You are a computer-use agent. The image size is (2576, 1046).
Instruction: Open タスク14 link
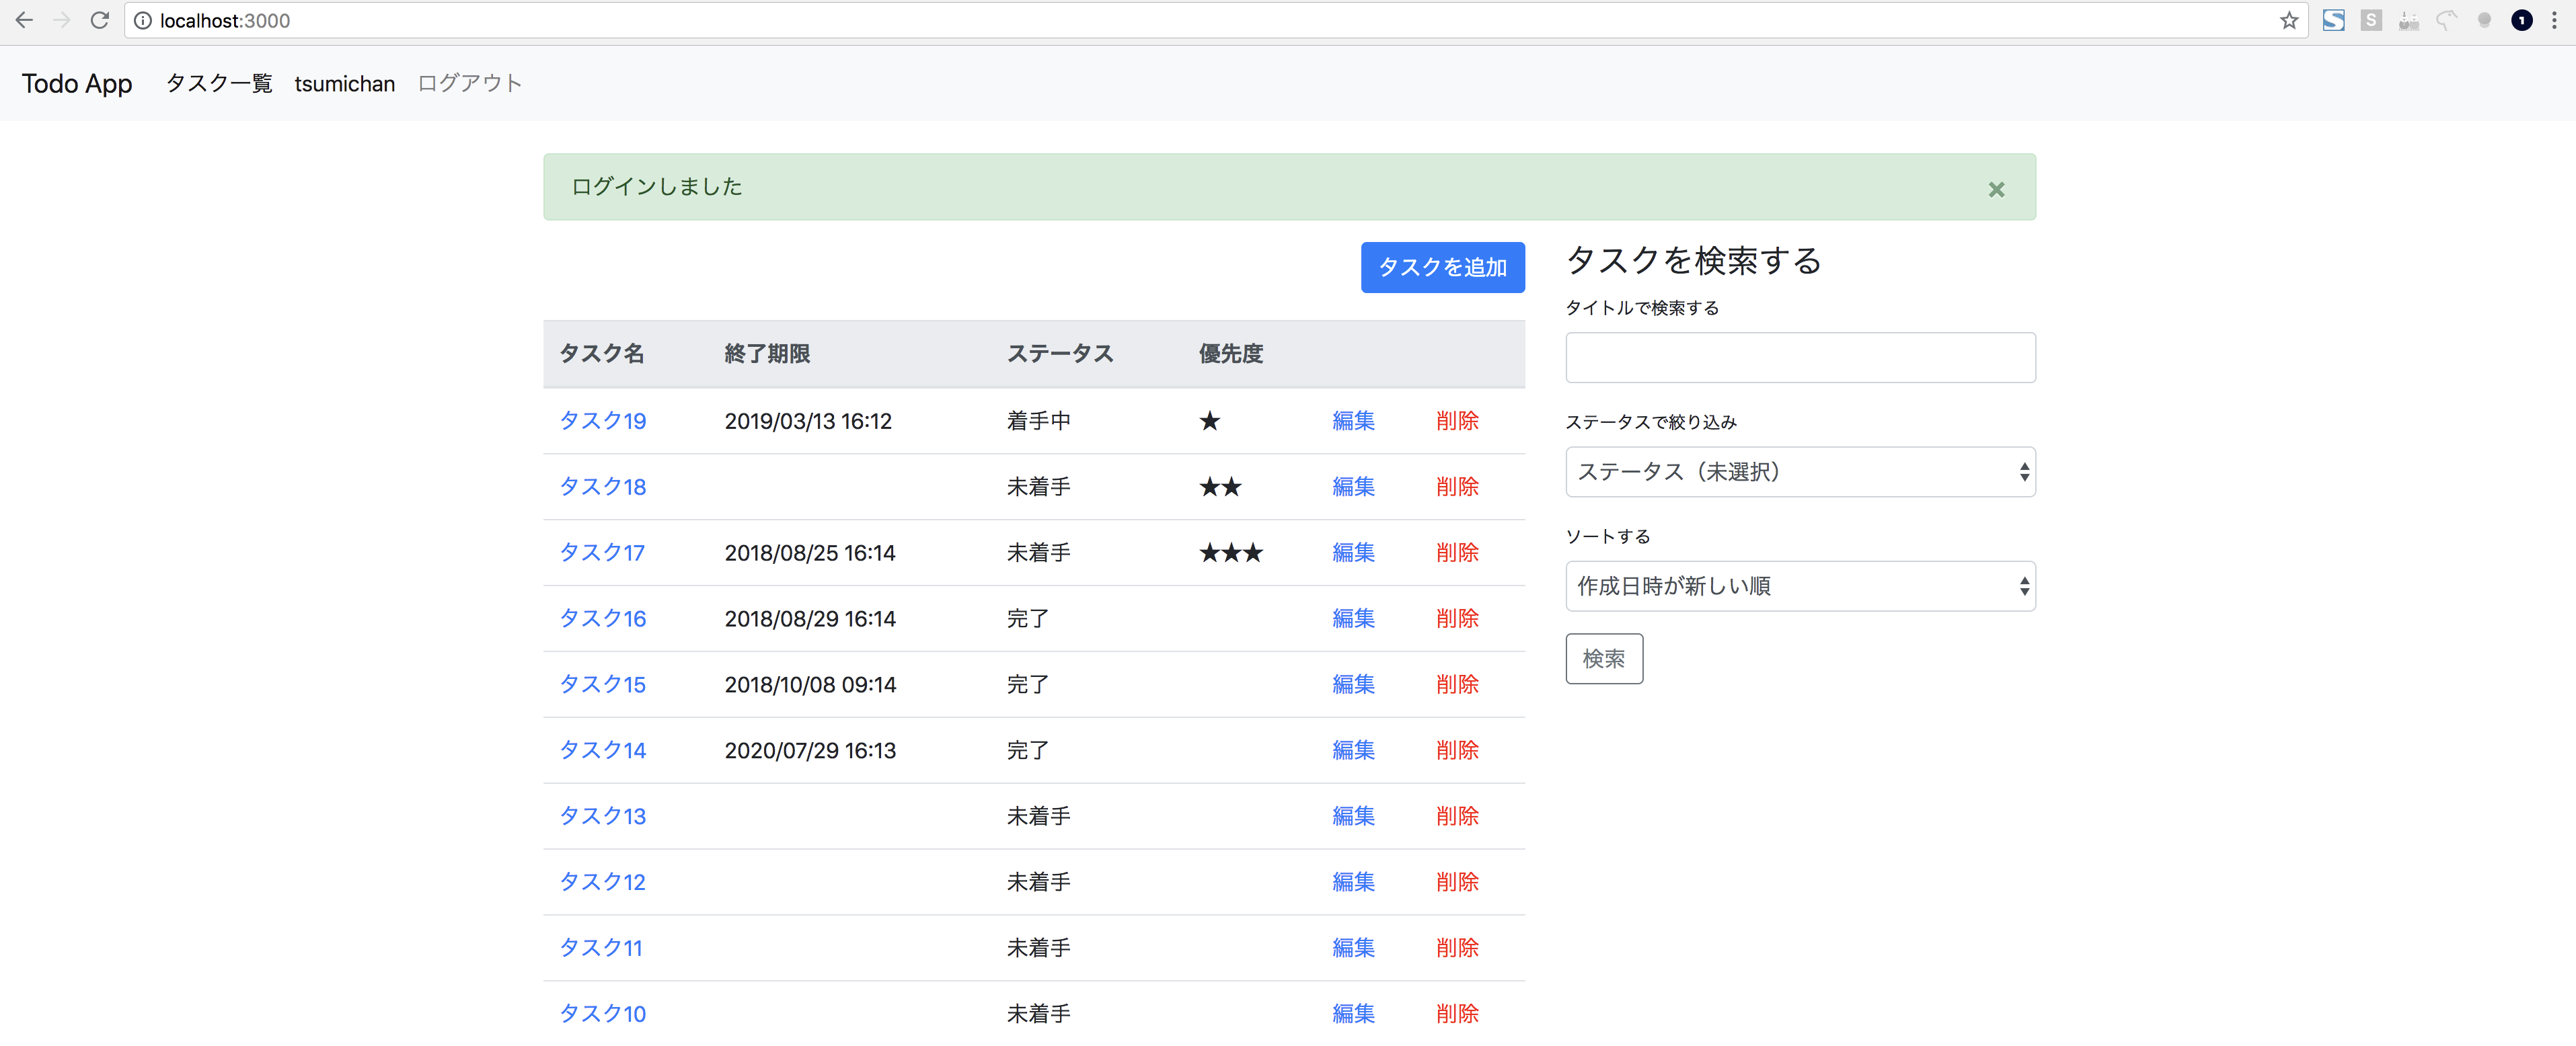tap(603, 750)
